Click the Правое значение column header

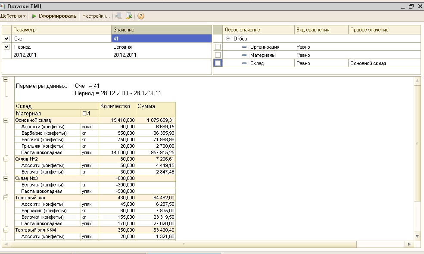coord(384,30)
